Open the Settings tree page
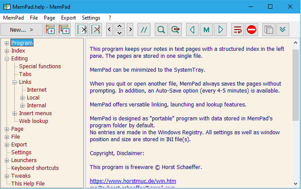301x189 pixels. tap(21, 153)
